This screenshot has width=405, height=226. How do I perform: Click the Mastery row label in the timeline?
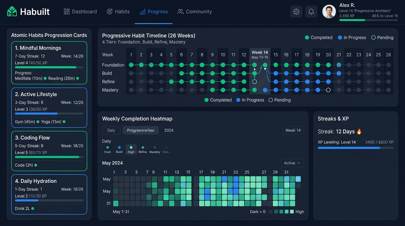pyautogui.click(x=110, y=90)
